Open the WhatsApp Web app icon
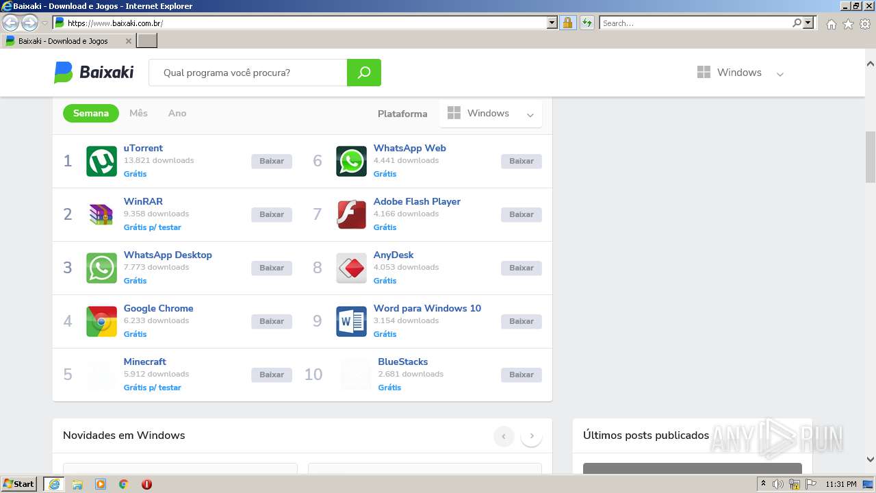The height and width of the screenshot is (493, 876). pos(351,161)
